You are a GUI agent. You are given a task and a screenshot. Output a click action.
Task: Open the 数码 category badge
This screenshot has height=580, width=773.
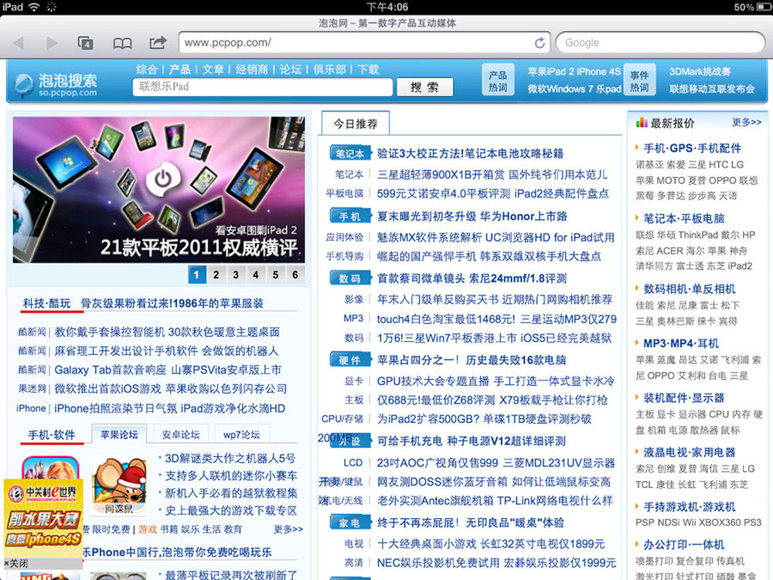coord(349,278)
